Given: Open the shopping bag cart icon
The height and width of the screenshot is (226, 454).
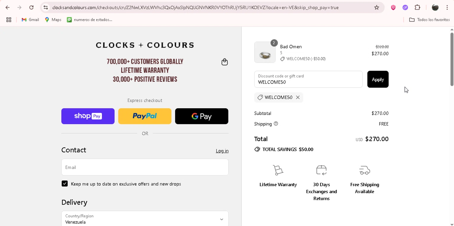Looking at the screenshot, I should (225, 62).
